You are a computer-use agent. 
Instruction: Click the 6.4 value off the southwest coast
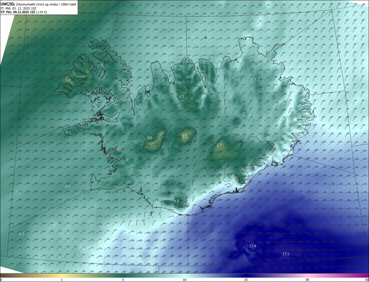click(67, 186)
